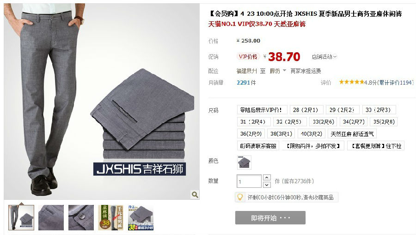Expand the 店铺活动 dropdown
This screenshot has height=235, width=416.
coord(324,56)
